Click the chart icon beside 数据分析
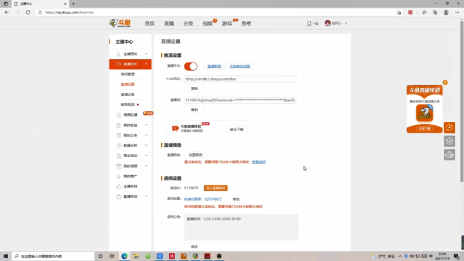This screenshot has width=464, height=261. (x=119, y=146)
